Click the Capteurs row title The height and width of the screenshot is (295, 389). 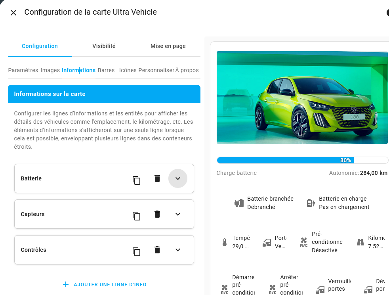(32, 214)
